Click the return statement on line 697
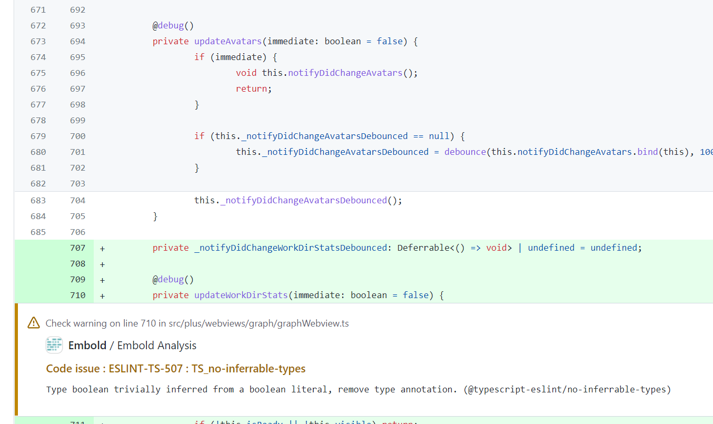The height and width of the screenshot is (424, 713). [x=254, y=88]
